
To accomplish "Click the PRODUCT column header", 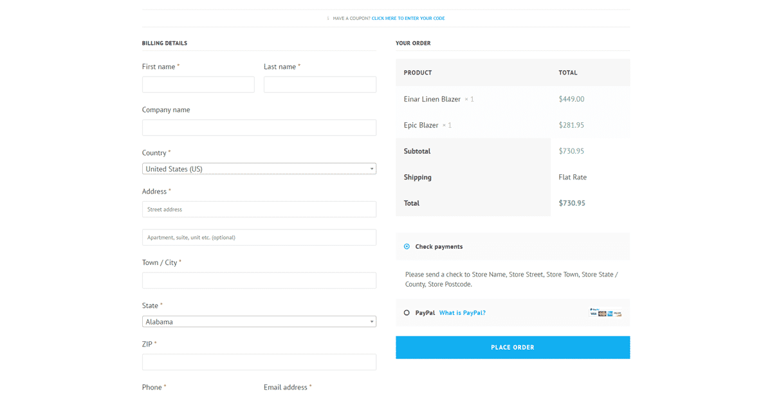I will pyautogui.click(x=418, y=73).
